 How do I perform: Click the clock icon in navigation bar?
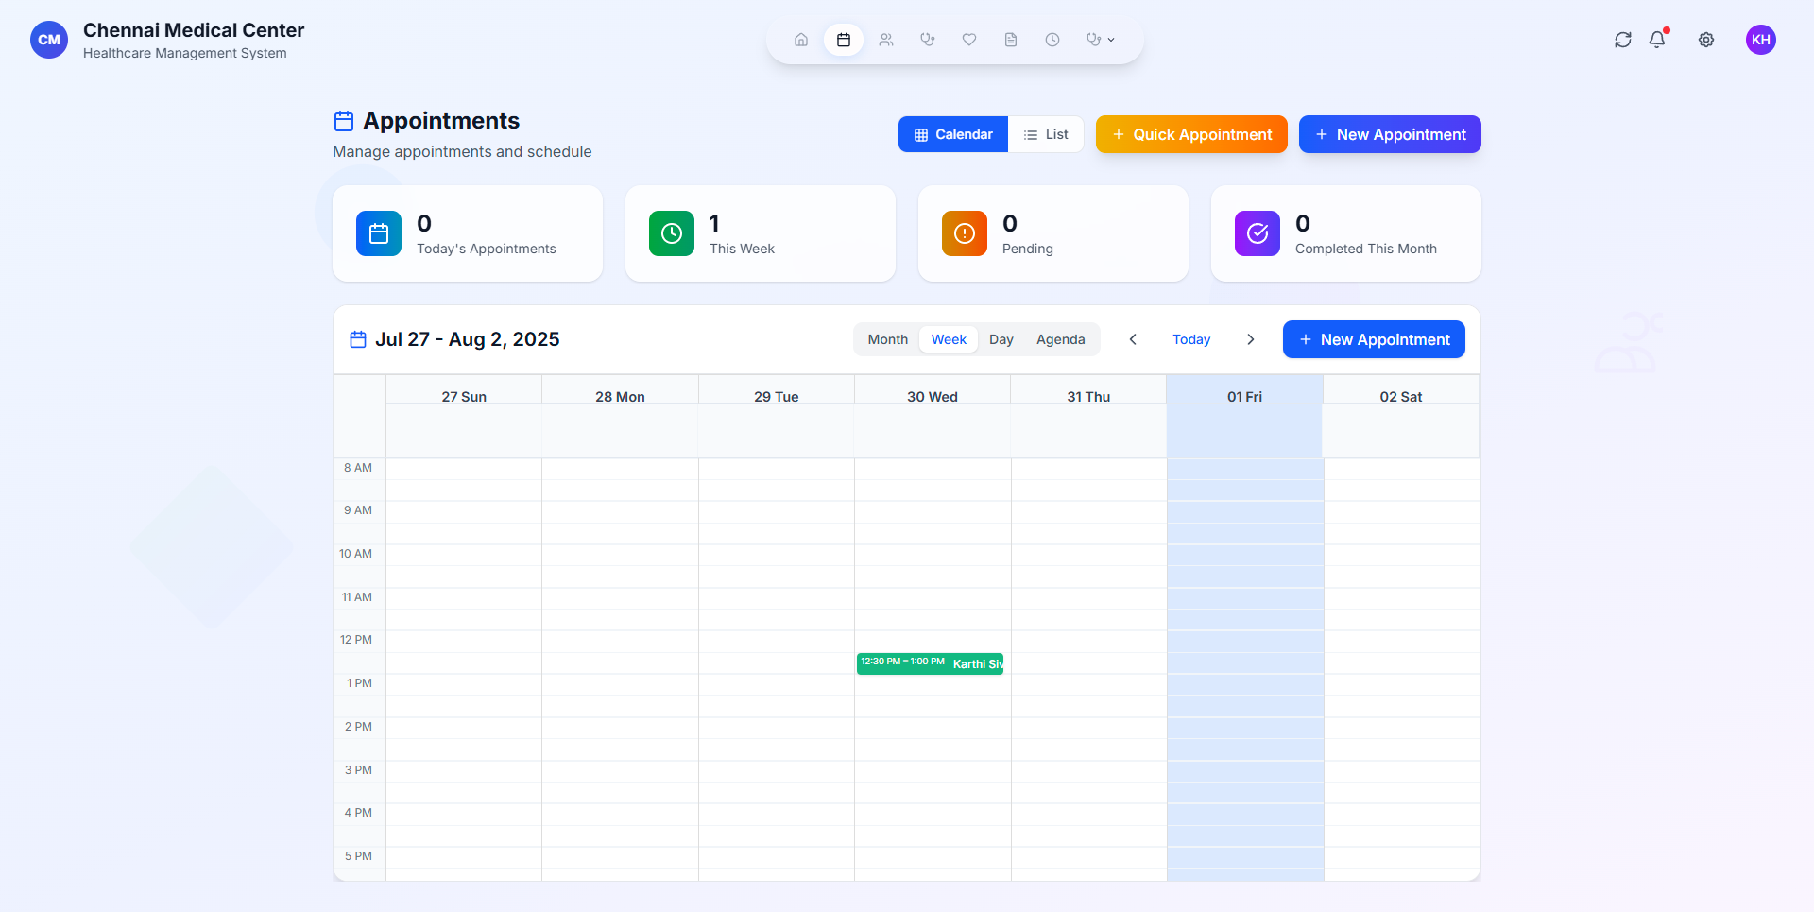[x=1052, y=40]
